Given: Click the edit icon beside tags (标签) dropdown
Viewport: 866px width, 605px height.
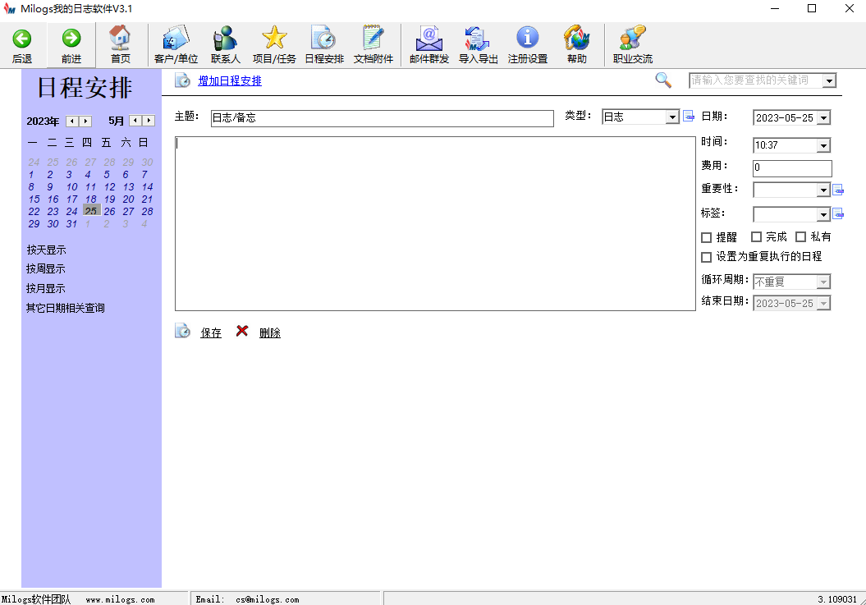Looking at the screenshot, I should click(x=838, y=213).
